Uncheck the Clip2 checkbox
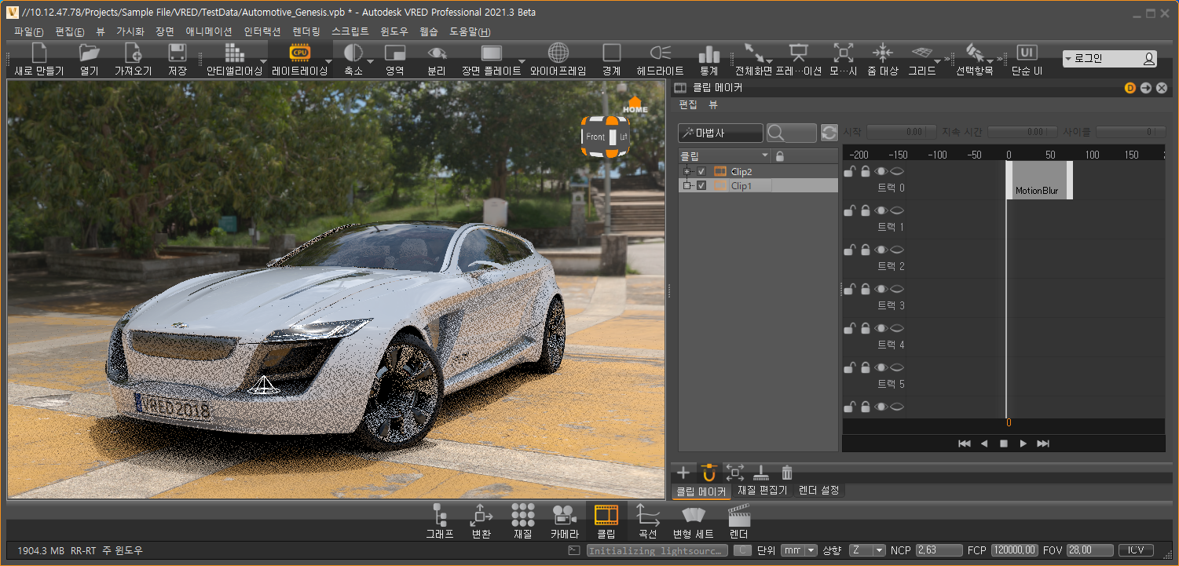Screen dimensions: 1179x566 pyautogui.click(x=701, y=171)
